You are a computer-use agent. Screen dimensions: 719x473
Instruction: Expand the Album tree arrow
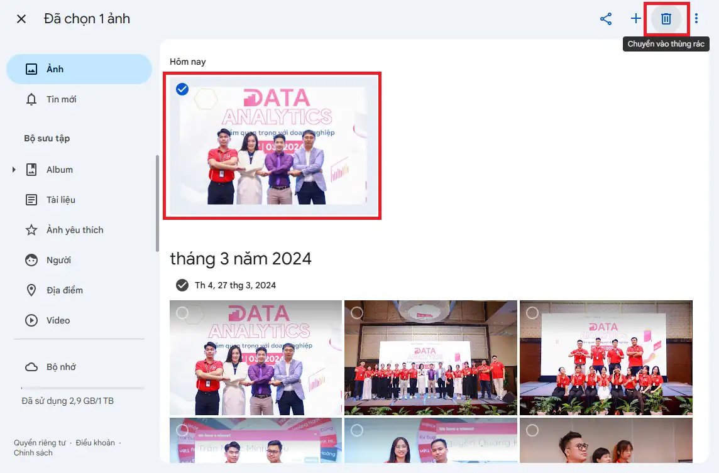coord(14,170)
